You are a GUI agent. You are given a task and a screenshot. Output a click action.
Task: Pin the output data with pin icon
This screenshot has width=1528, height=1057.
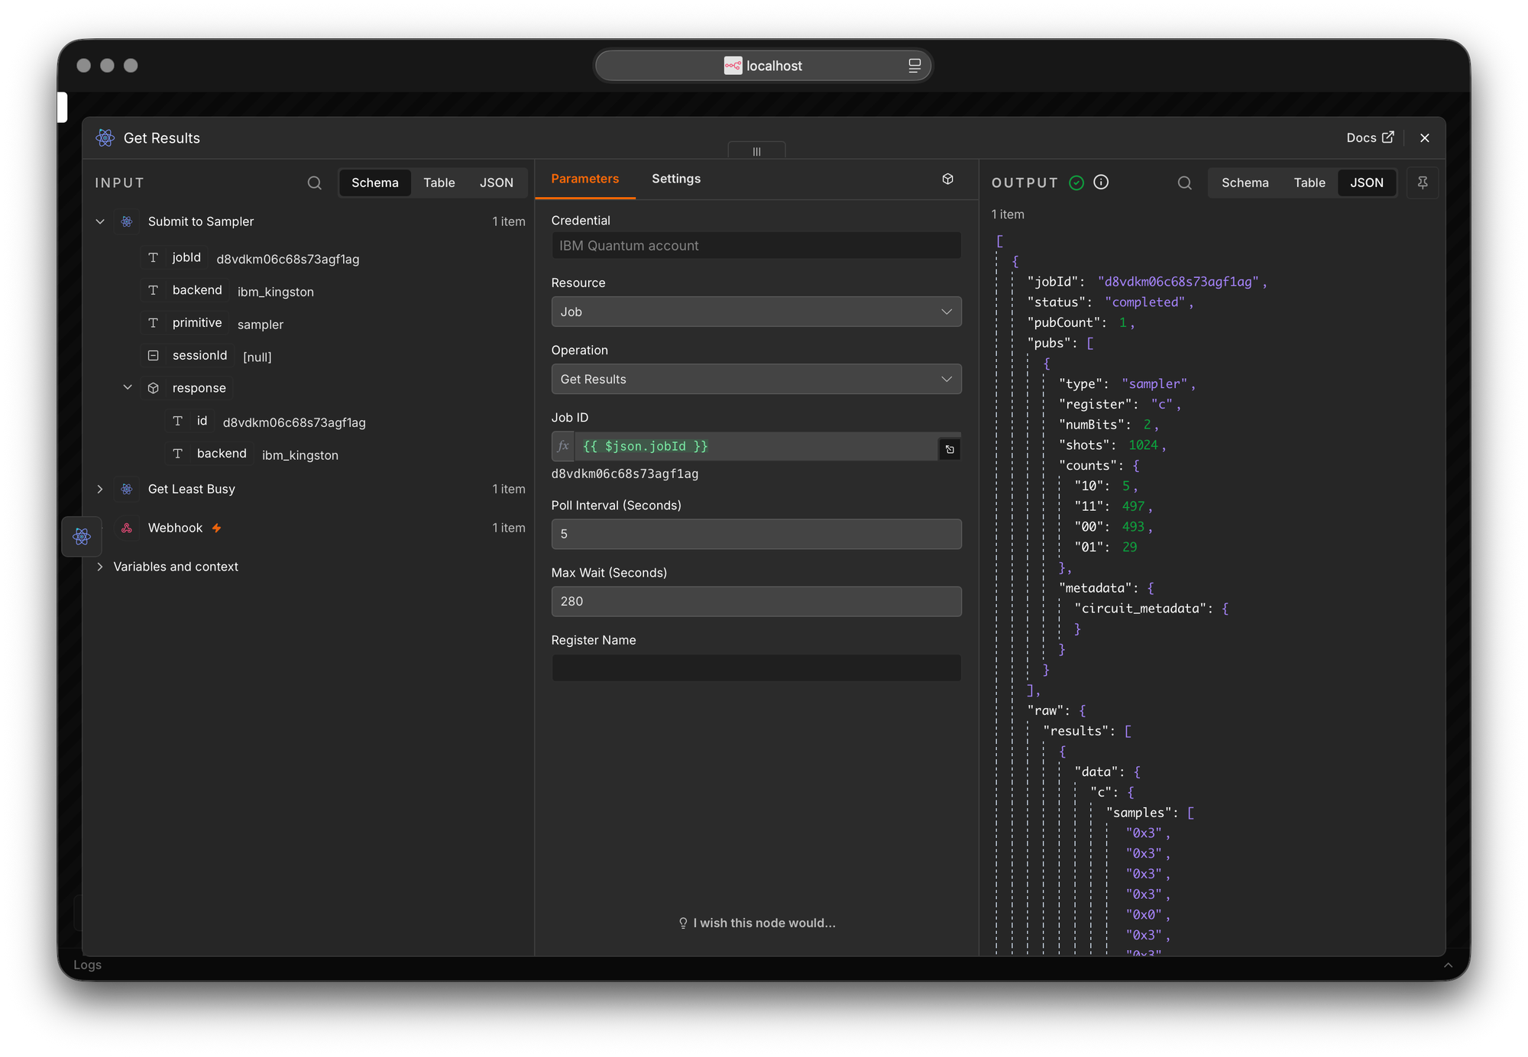(x=1423, y=183)
